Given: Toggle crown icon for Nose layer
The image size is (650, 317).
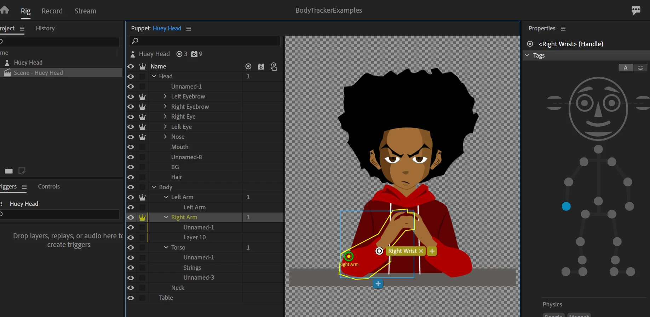Looking at the screenshot, I should (x=142, y=137).
